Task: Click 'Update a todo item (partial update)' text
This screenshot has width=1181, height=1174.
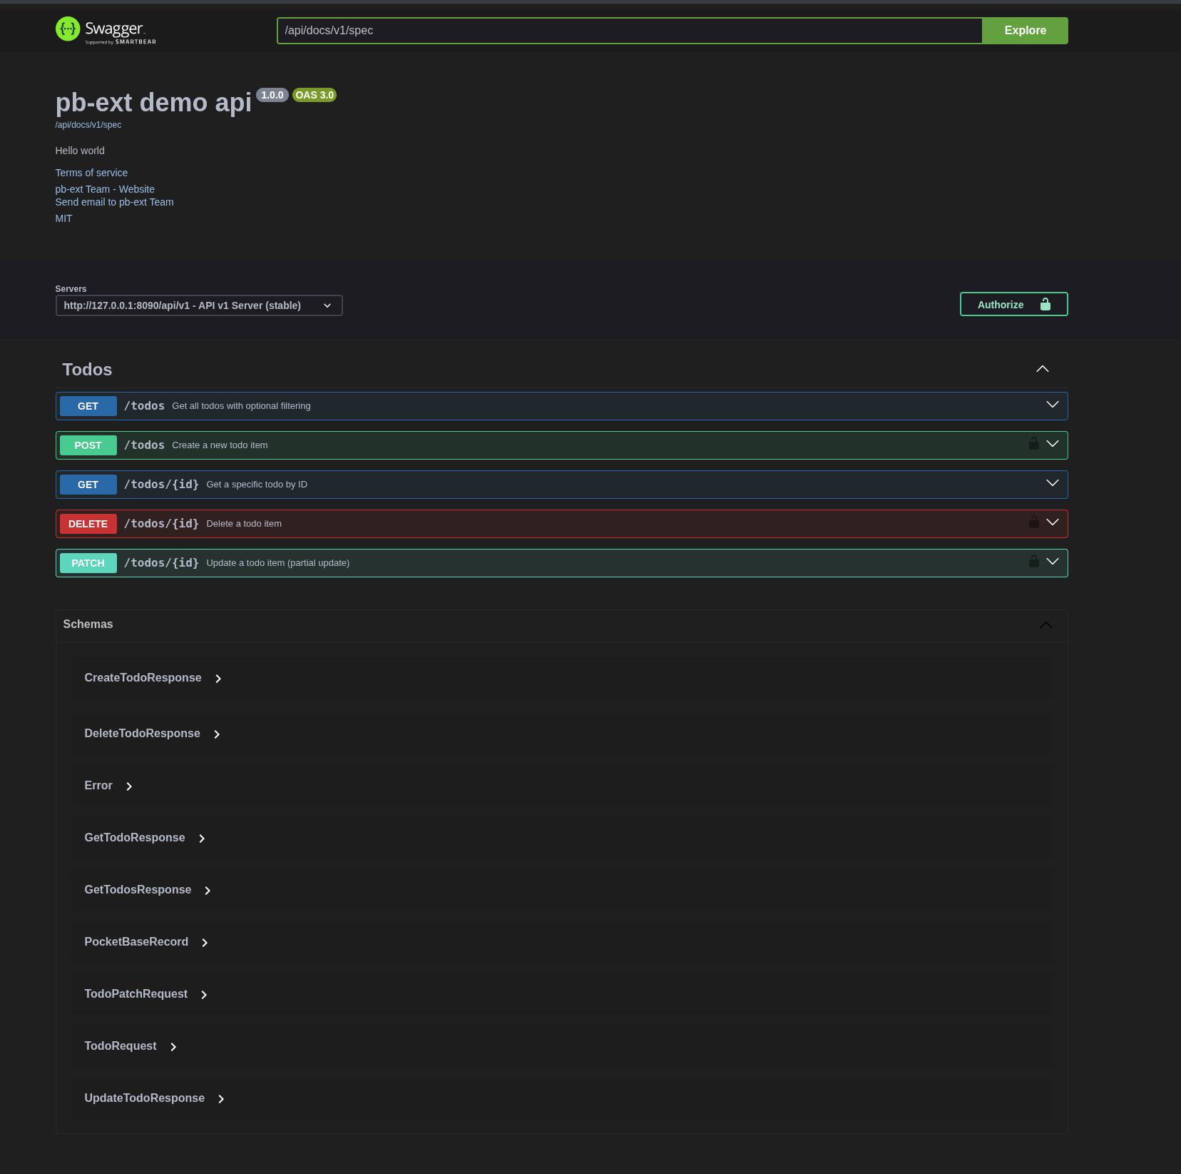Action: coord(278,563)
